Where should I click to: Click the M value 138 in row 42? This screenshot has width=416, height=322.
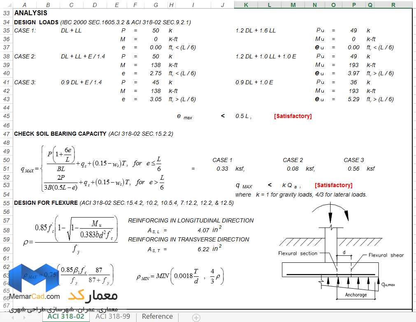[156, 91]
